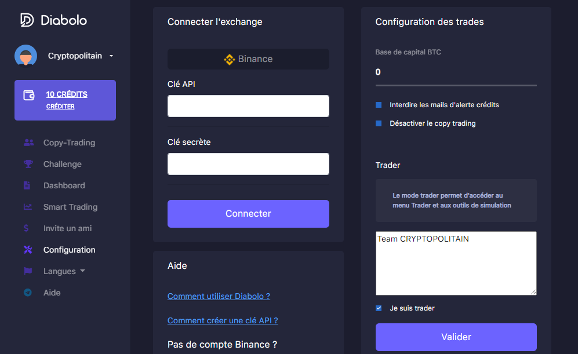
Task: Expand the Cryptopolitain account dropdown arrow
Action: coord(111,56)
